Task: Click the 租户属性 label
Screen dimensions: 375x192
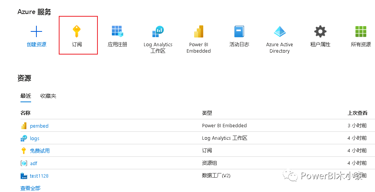Action: tap(320, 44)
